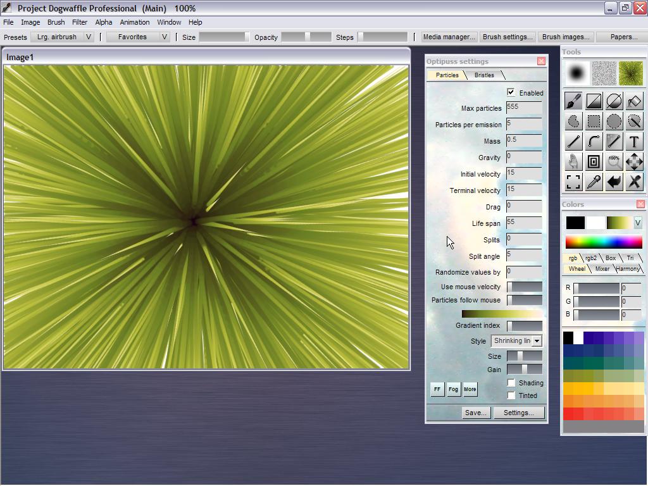Open the Style dropdown list

pyautogui.click(x=537, y=341)
